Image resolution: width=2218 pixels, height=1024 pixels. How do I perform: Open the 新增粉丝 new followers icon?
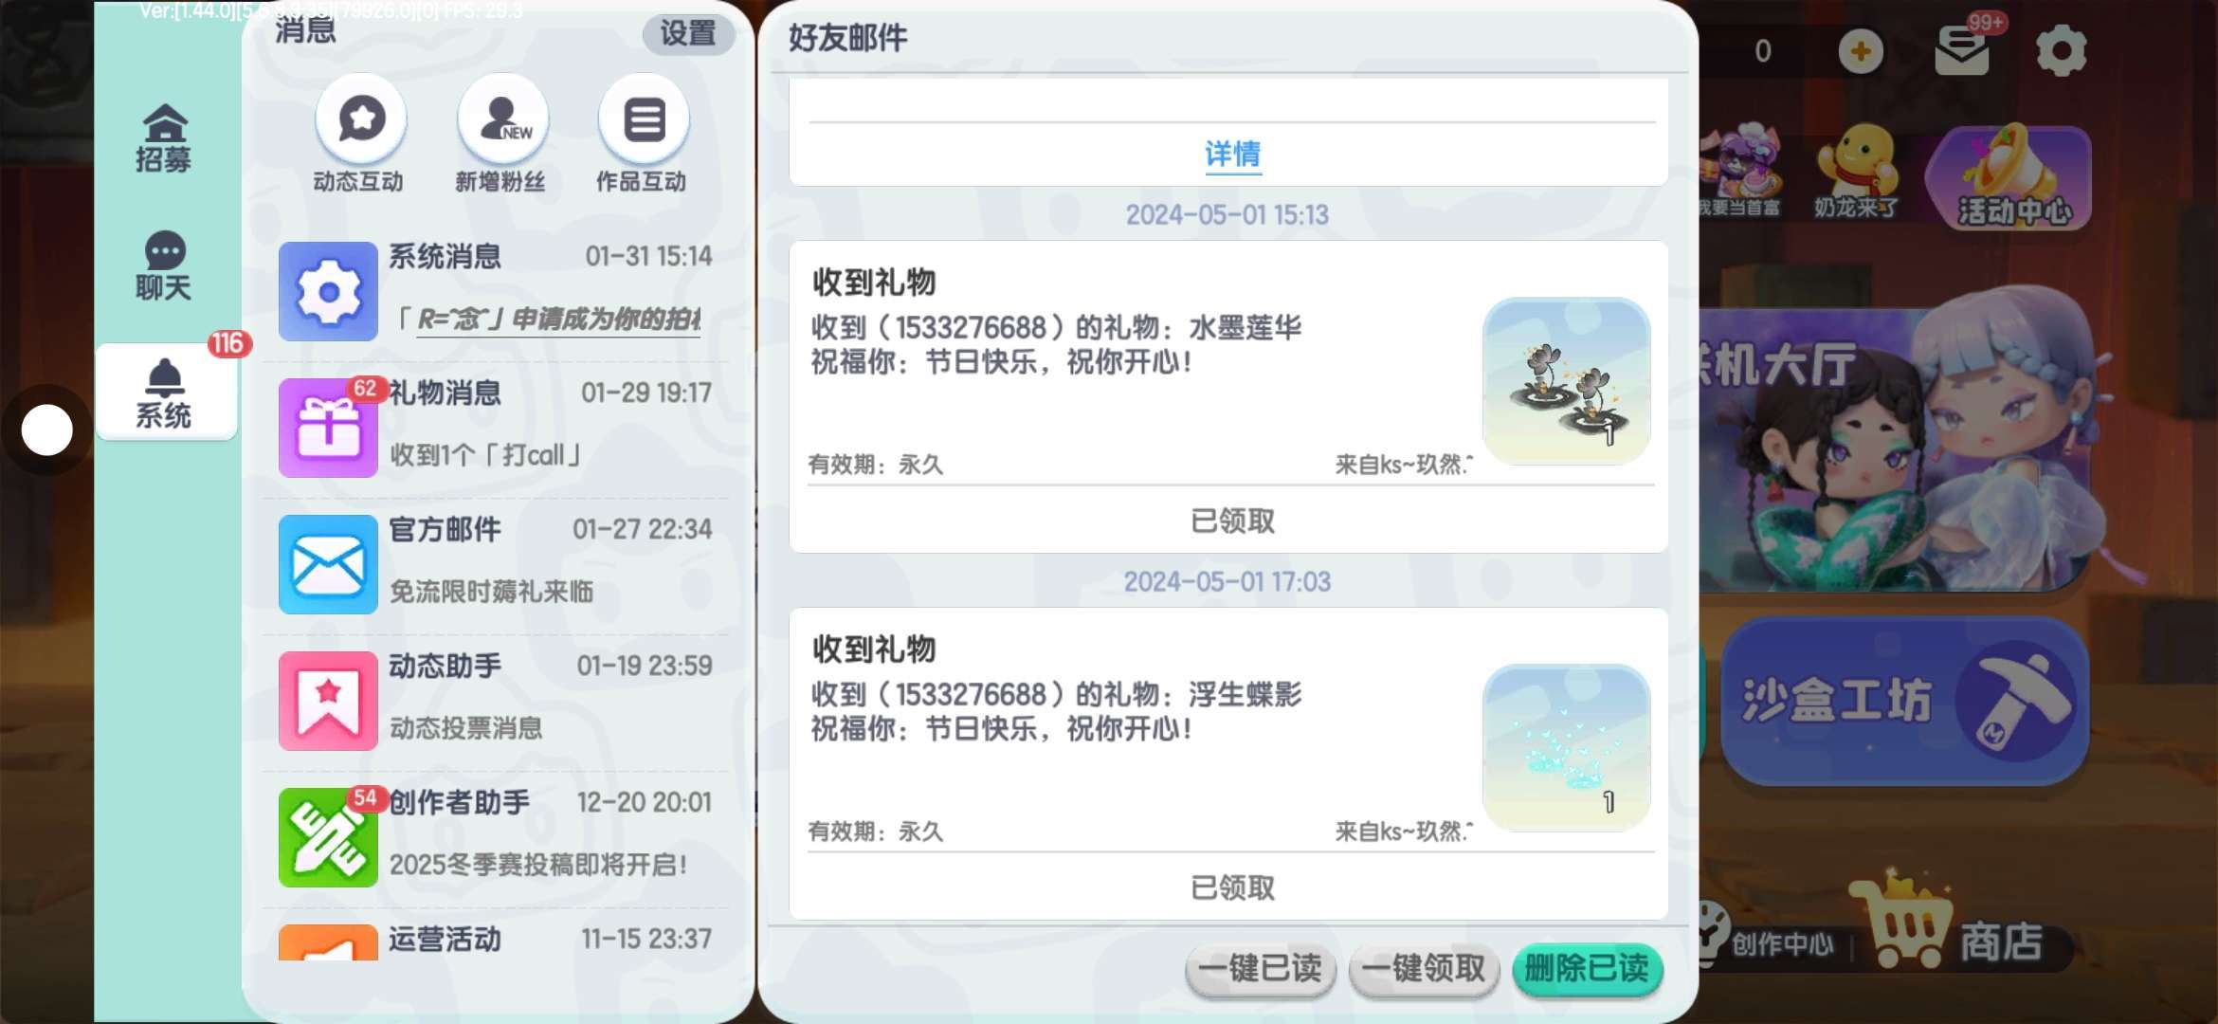click(502, 120)
